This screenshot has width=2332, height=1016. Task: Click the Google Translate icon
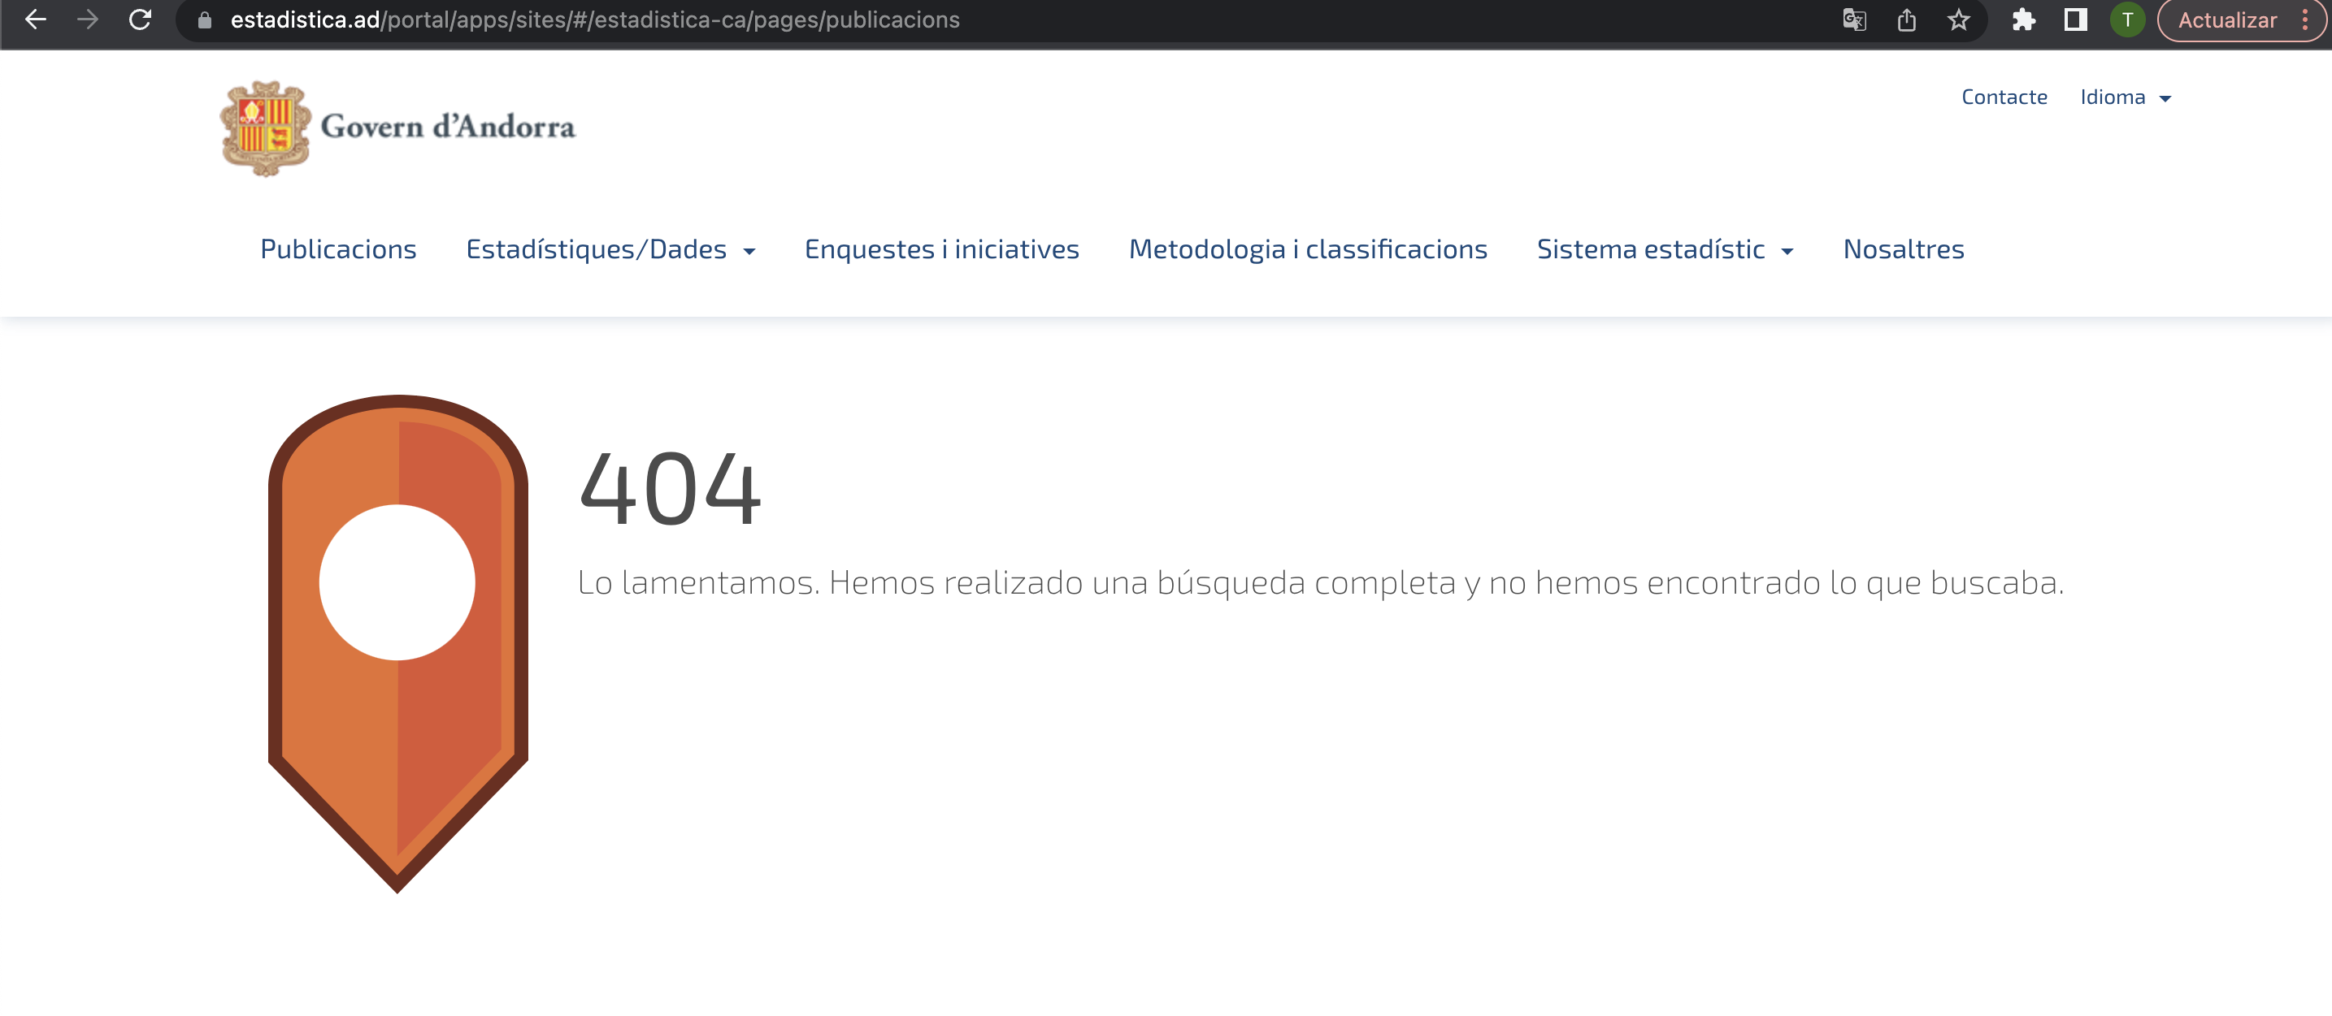(x=1854, y=19)
